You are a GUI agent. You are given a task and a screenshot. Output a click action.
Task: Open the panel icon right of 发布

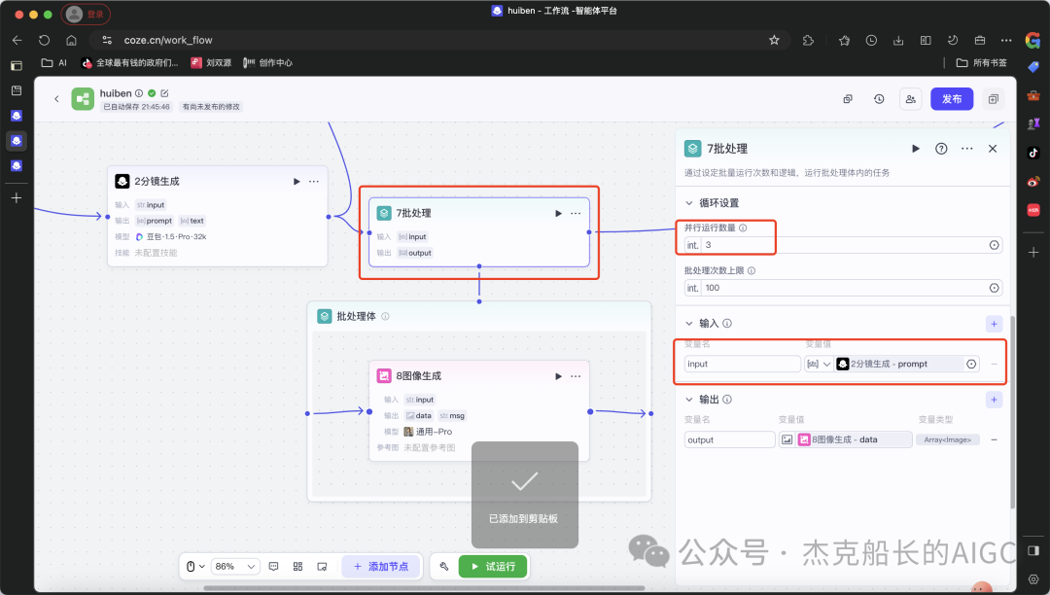point(993,99)
